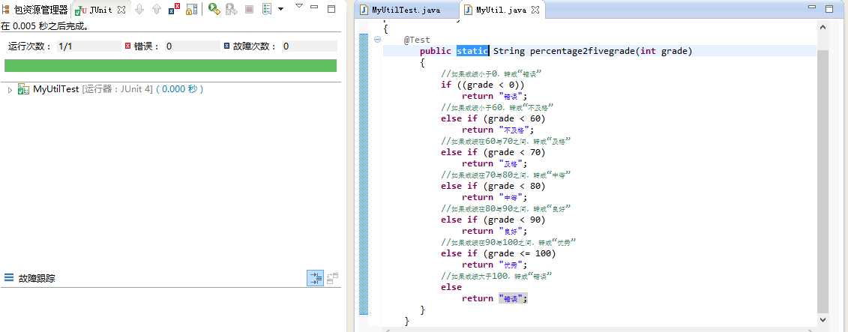This screenshot has height=332, width=848.
Task: Open JUnit view menu triangle
Action: 299,6
